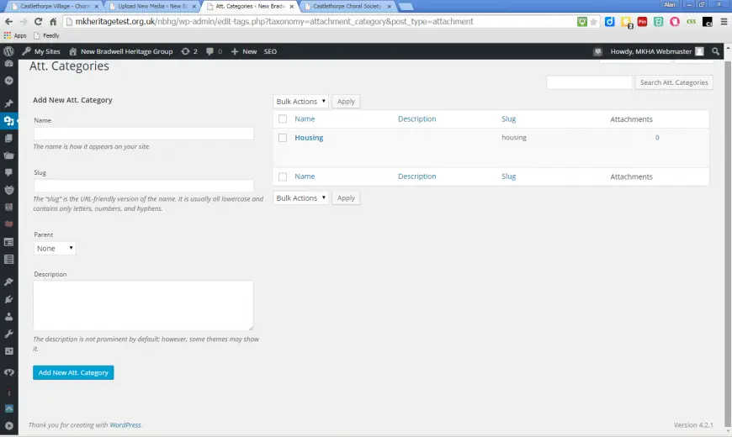Screen dimensions: 732x437
Task: Click the browser address bar URL
Action: [274, 22]
